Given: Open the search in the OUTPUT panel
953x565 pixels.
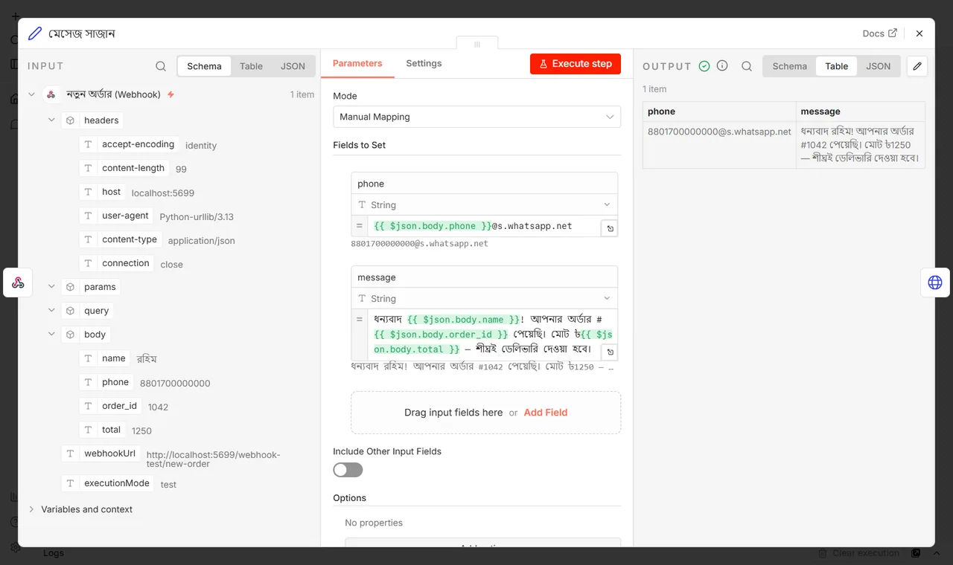Looking at the screenshot, I should tap(747, 66).
